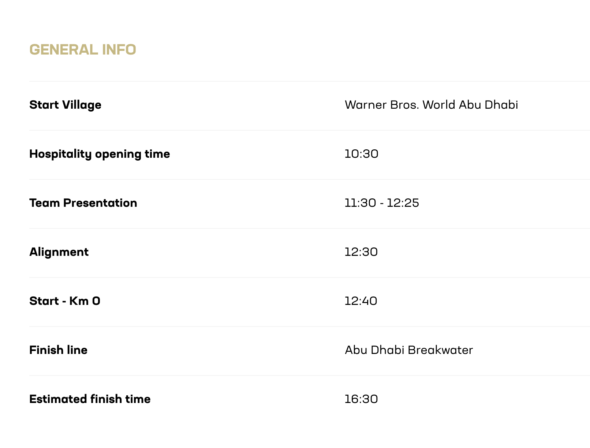
Task: Click the word Village in Start Village
Action: click(x=82, y=105)
